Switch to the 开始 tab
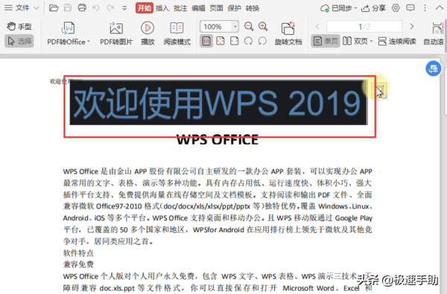The height and width of the screenshot is (294, 447). 145,8
